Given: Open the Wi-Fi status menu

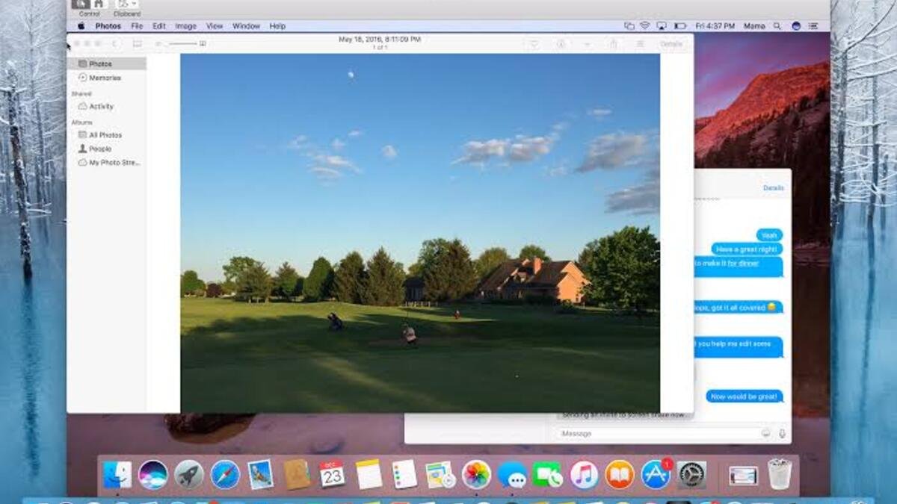Looking at the screenshot, I should pos(645,25).
